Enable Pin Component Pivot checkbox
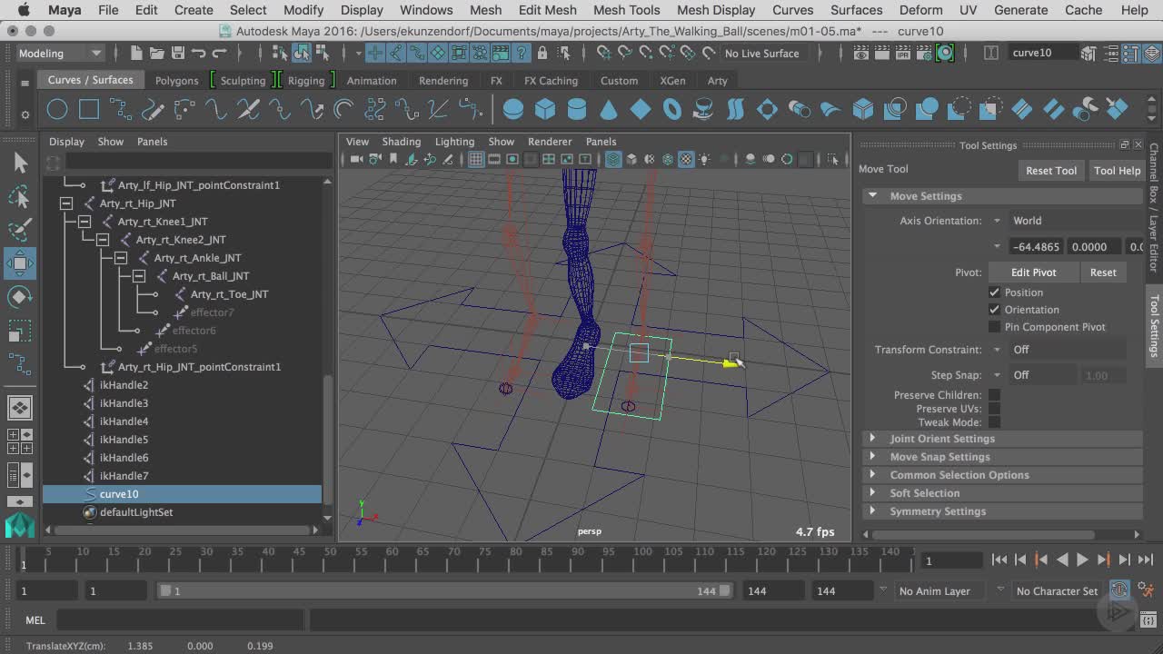 (994, 327)
